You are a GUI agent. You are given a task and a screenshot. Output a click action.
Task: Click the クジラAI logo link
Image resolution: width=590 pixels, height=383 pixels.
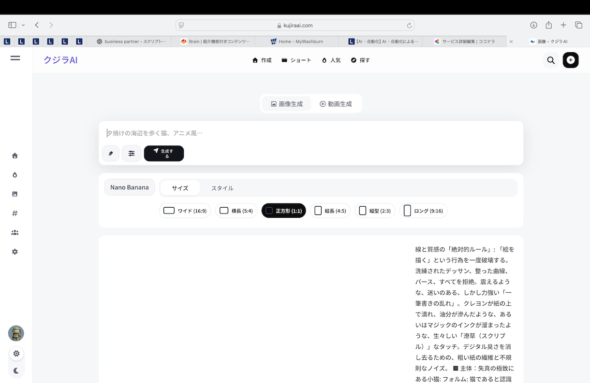[60, 60]
